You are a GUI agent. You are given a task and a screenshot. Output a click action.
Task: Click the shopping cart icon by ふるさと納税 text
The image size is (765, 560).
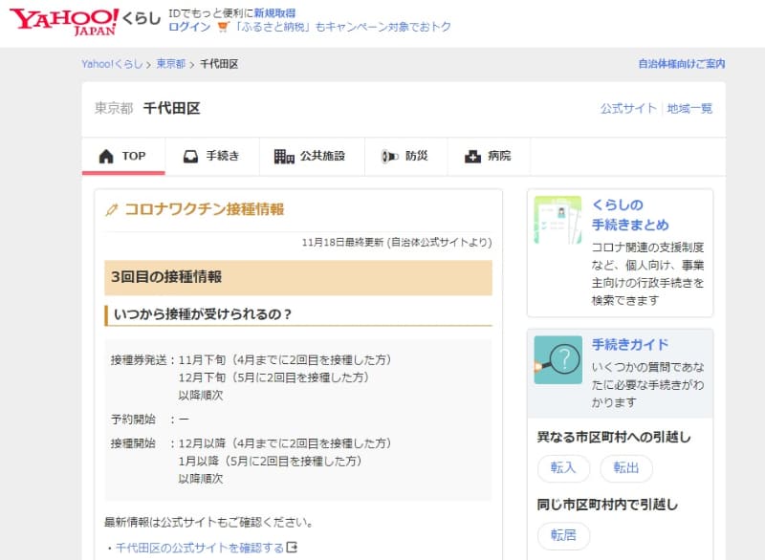click(x=223, y=27)
